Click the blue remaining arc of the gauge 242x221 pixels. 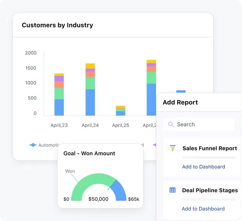tap(120, 190)
